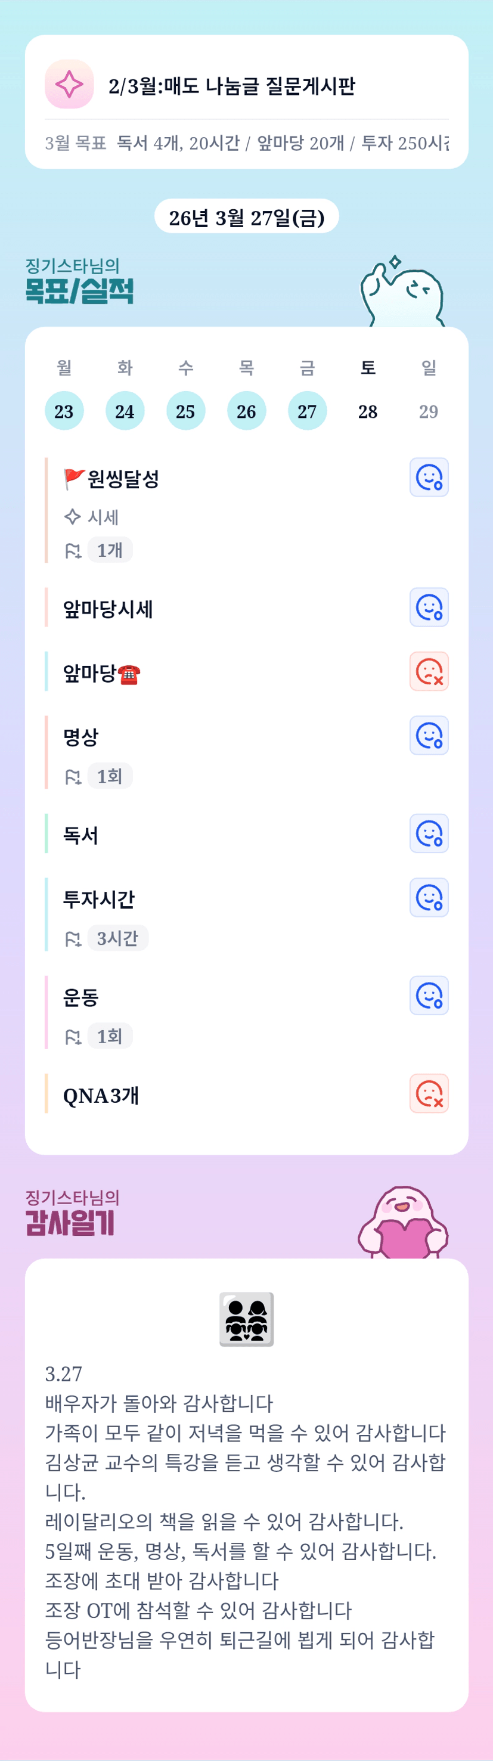Select Monday the 23rd in week row
Screen dimensions: 493x1761
(x=64, y=411)
